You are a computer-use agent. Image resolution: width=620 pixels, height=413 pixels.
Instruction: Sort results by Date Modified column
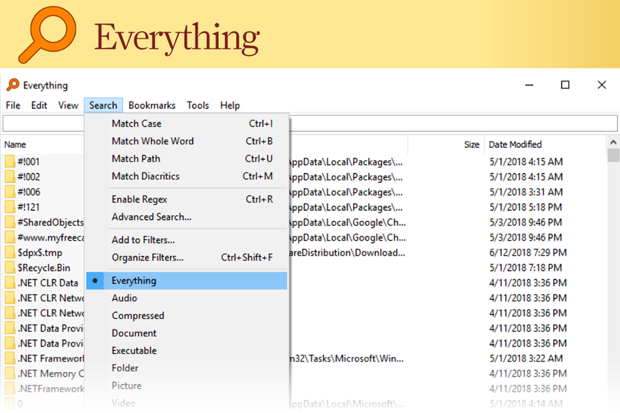click(x=515, y=144)
